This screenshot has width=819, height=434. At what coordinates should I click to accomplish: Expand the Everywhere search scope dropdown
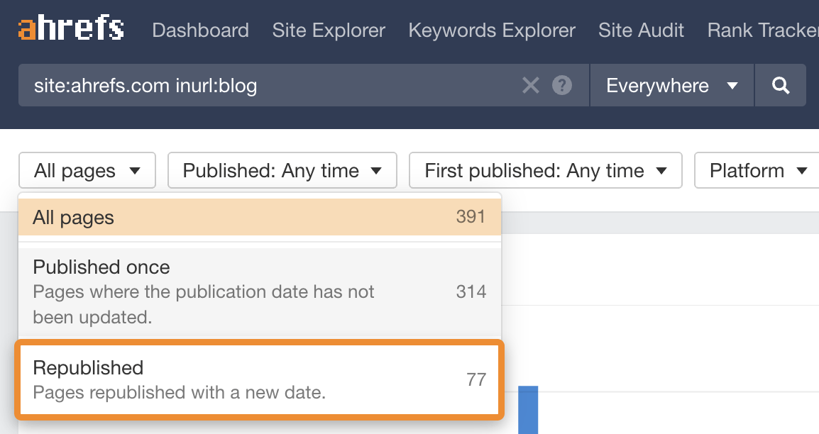point(671,86)
